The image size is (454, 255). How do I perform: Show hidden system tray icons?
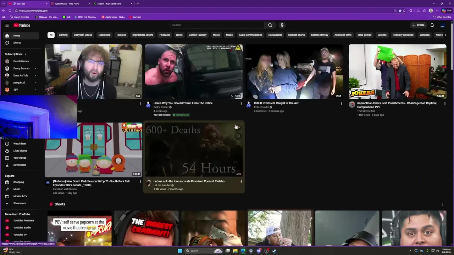(410, 251)
